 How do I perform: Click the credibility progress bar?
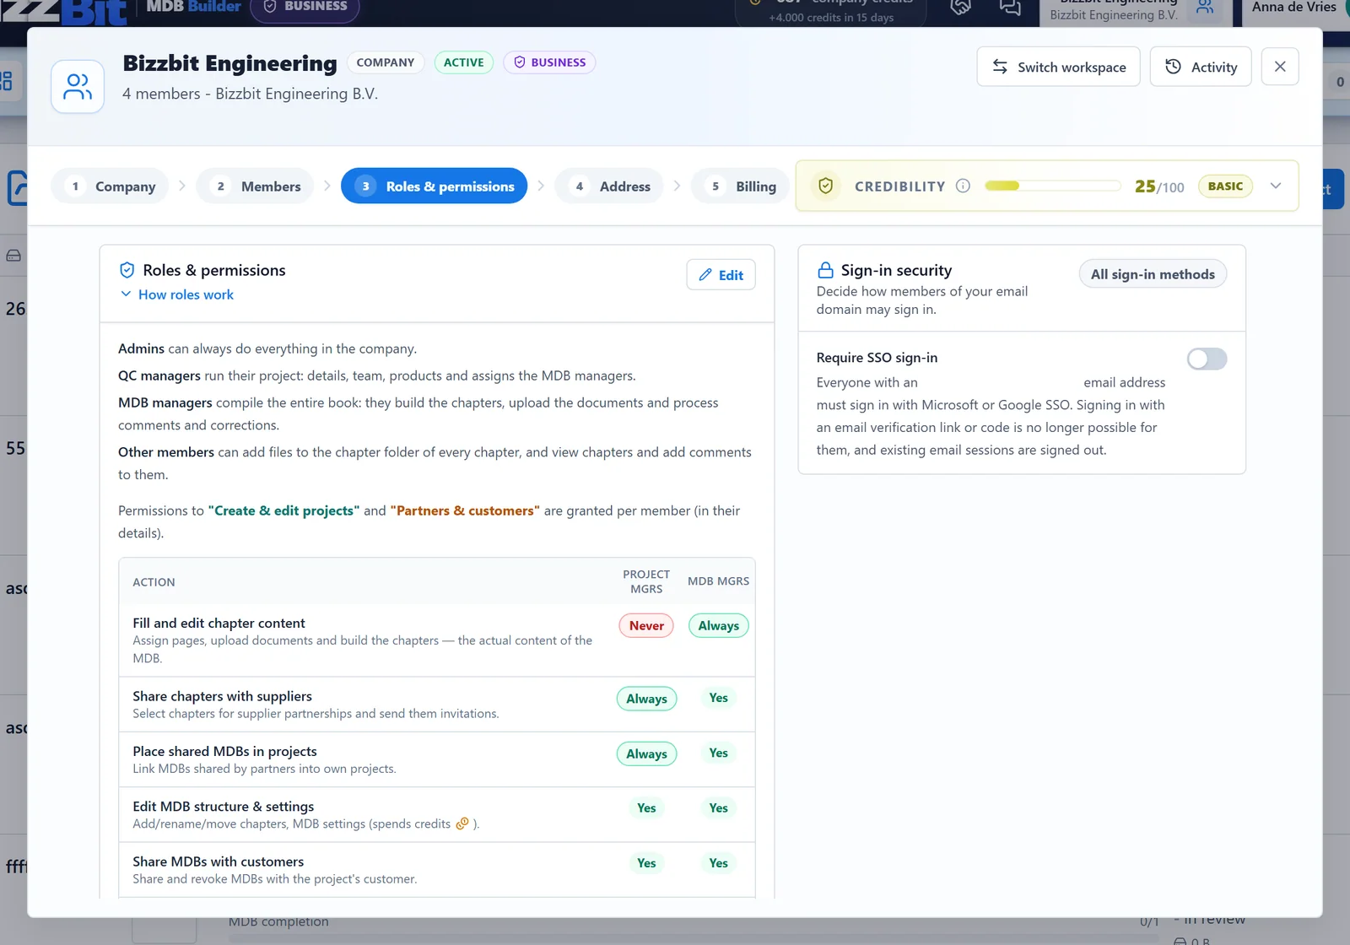[1052, 186]
